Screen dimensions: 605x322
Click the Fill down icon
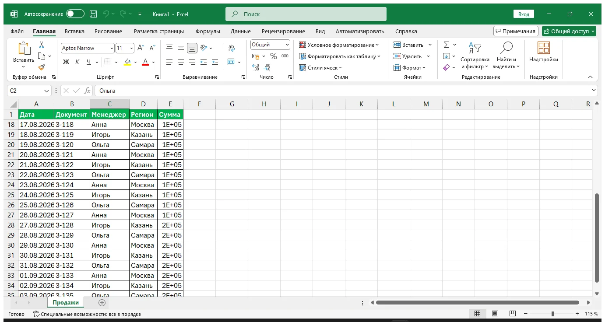pos(447,56)
